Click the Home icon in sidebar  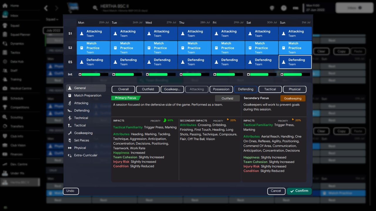[x=5, y=6]
